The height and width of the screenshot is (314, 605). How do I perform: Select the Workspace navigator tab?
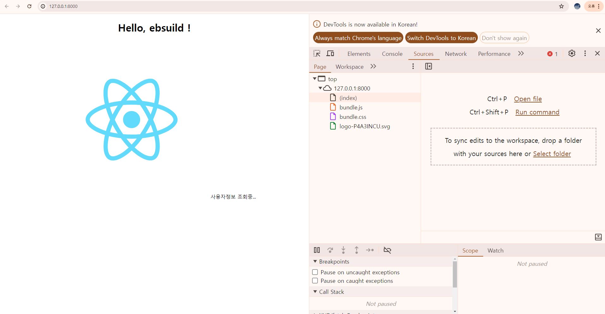pos(349,67)
